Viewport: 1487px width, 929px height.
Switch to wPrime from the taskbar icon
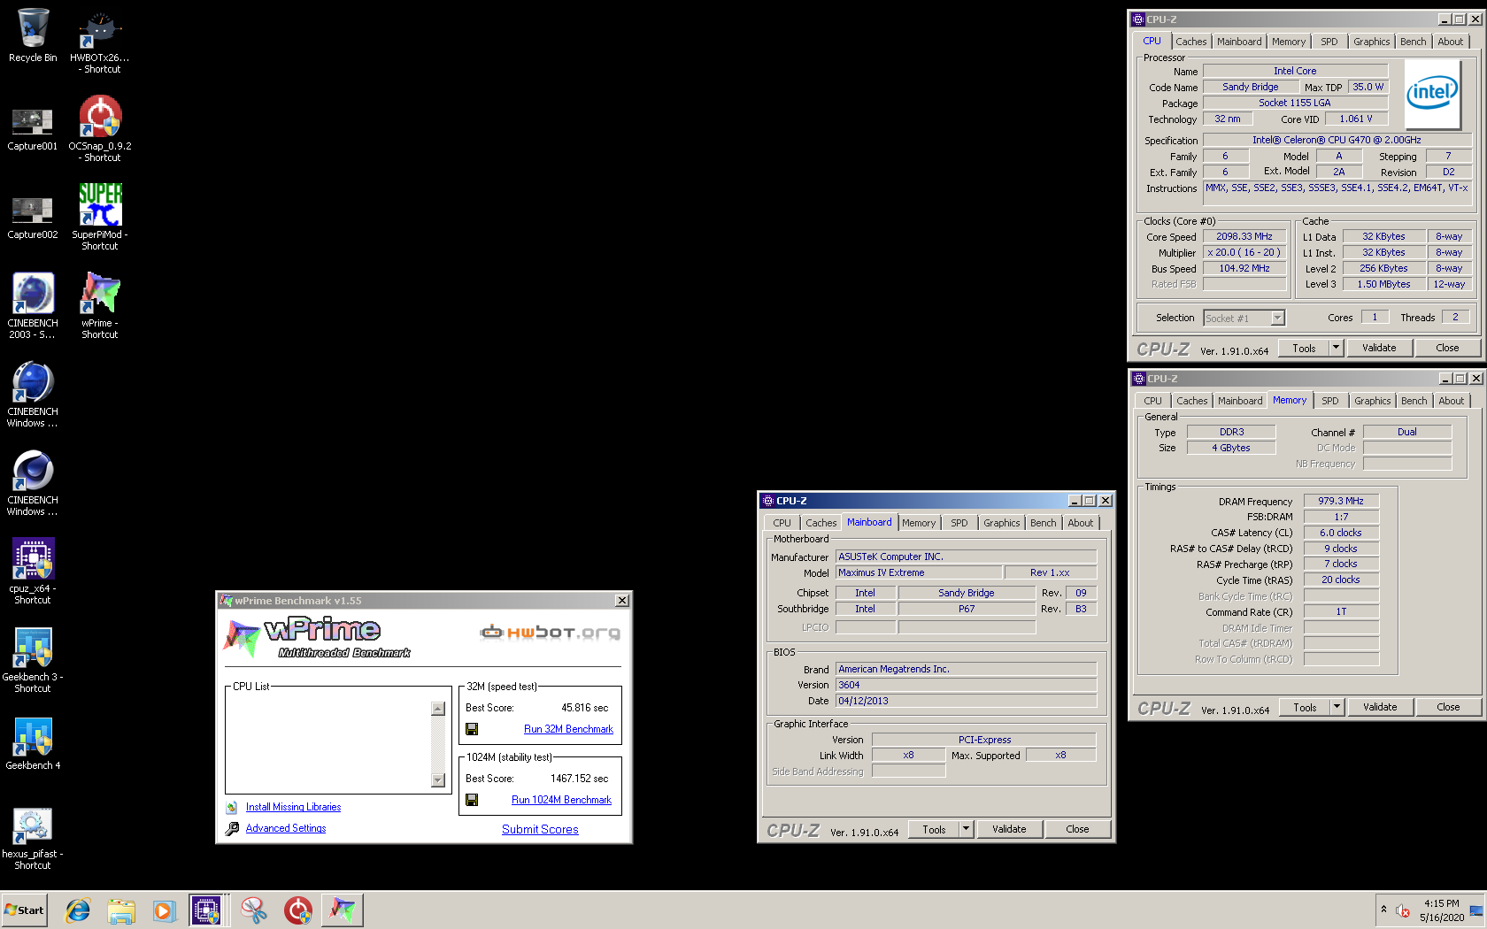342,910
